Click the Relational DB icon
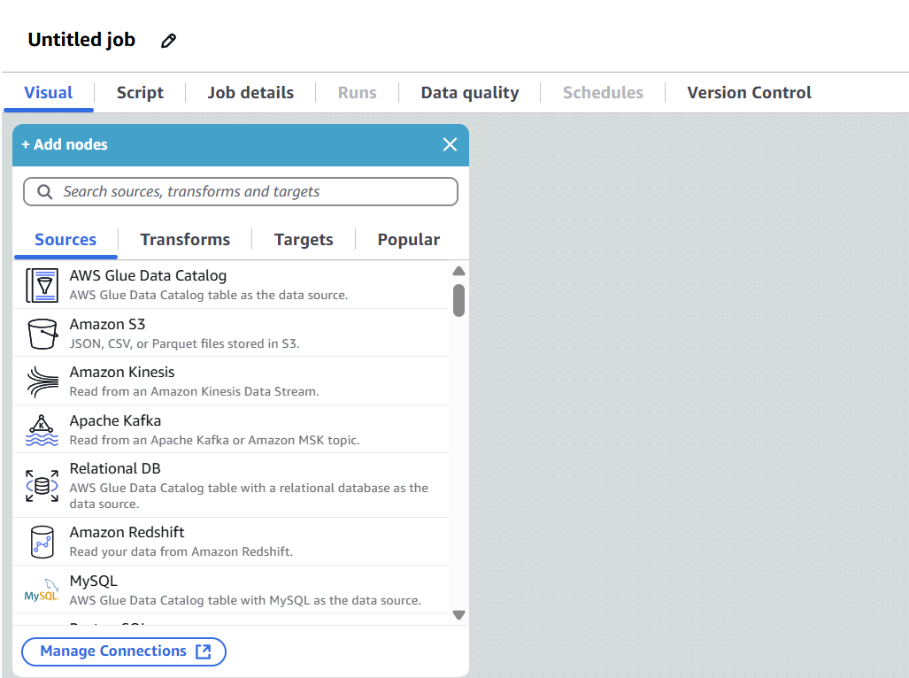Image resolution: width=909 pixels, height=678 pixels. (42, 486)
